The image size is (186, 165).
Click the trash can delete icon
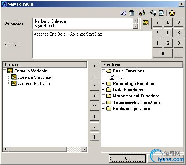pyautogui.click(x=131, y=13)
